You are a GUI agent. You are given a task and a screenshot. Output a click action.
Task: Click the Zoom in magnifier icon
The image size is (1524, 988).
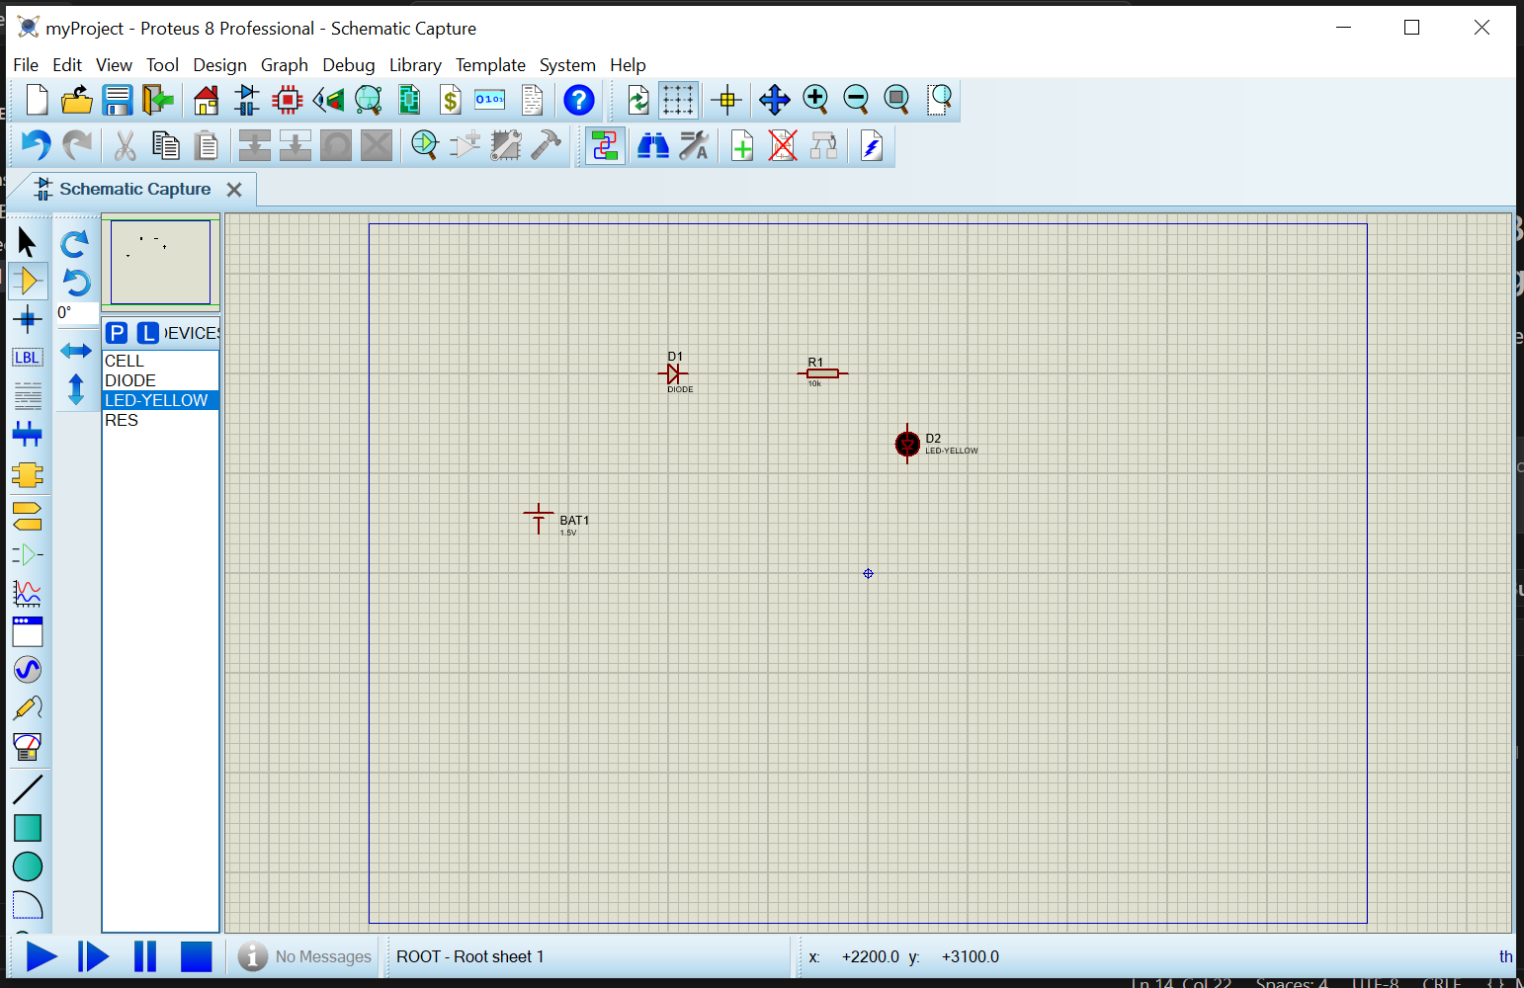815,100
